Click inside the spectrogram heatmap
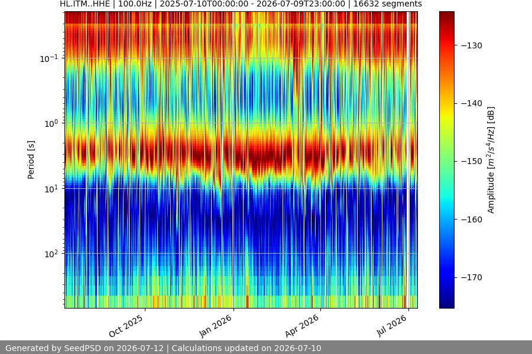This screenshot has height=354, width=532. (241, 160)
